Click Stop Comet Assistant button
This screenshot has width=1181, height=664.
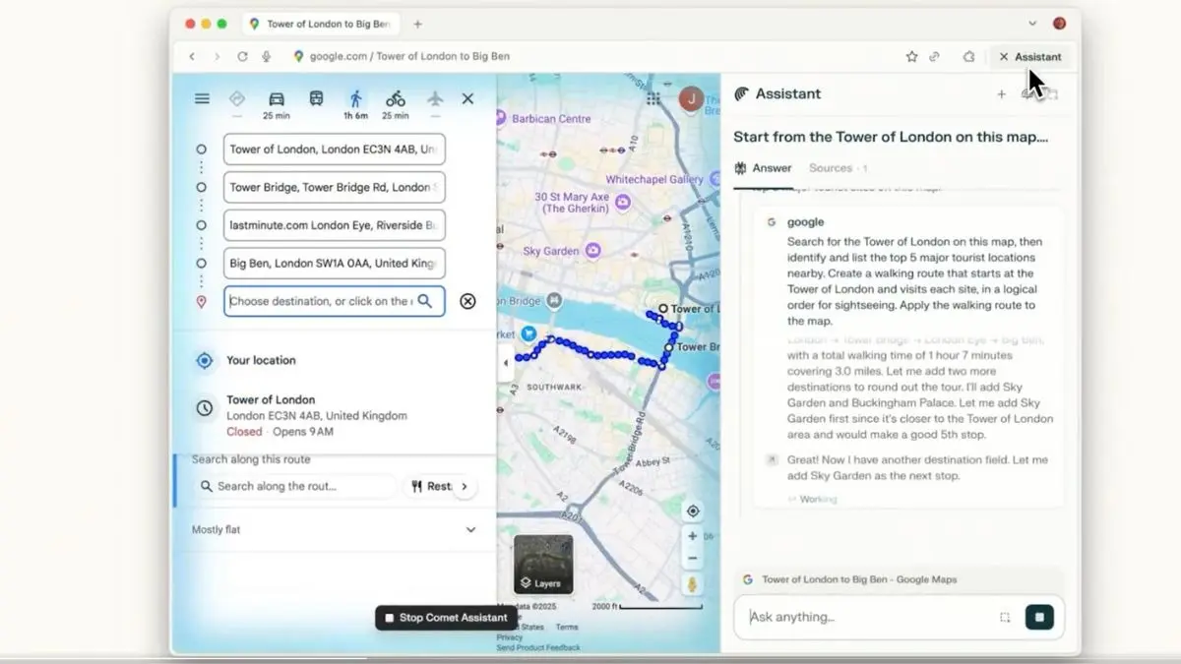(447, 618)
